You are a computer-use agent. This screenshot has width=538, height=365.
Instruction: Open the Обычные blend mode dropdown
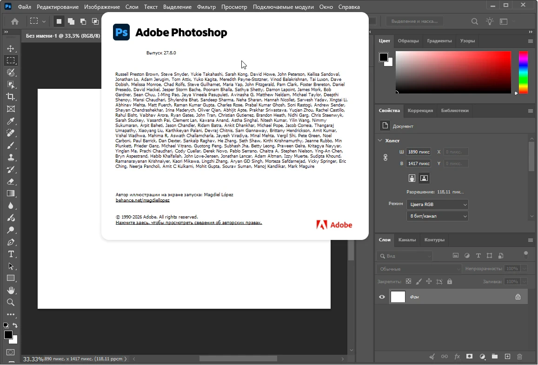(419, 269)
